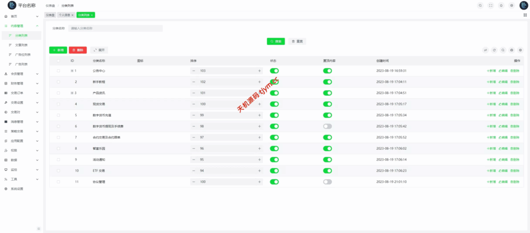
Task: Turn off 状态 switch for 公告中心 row
Action: tap(274, 71)
